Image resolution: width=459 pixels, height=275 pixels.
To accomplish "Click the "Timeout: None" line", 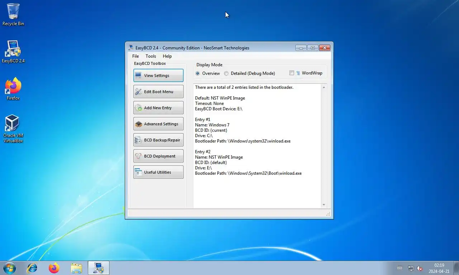I will point(209,103).
